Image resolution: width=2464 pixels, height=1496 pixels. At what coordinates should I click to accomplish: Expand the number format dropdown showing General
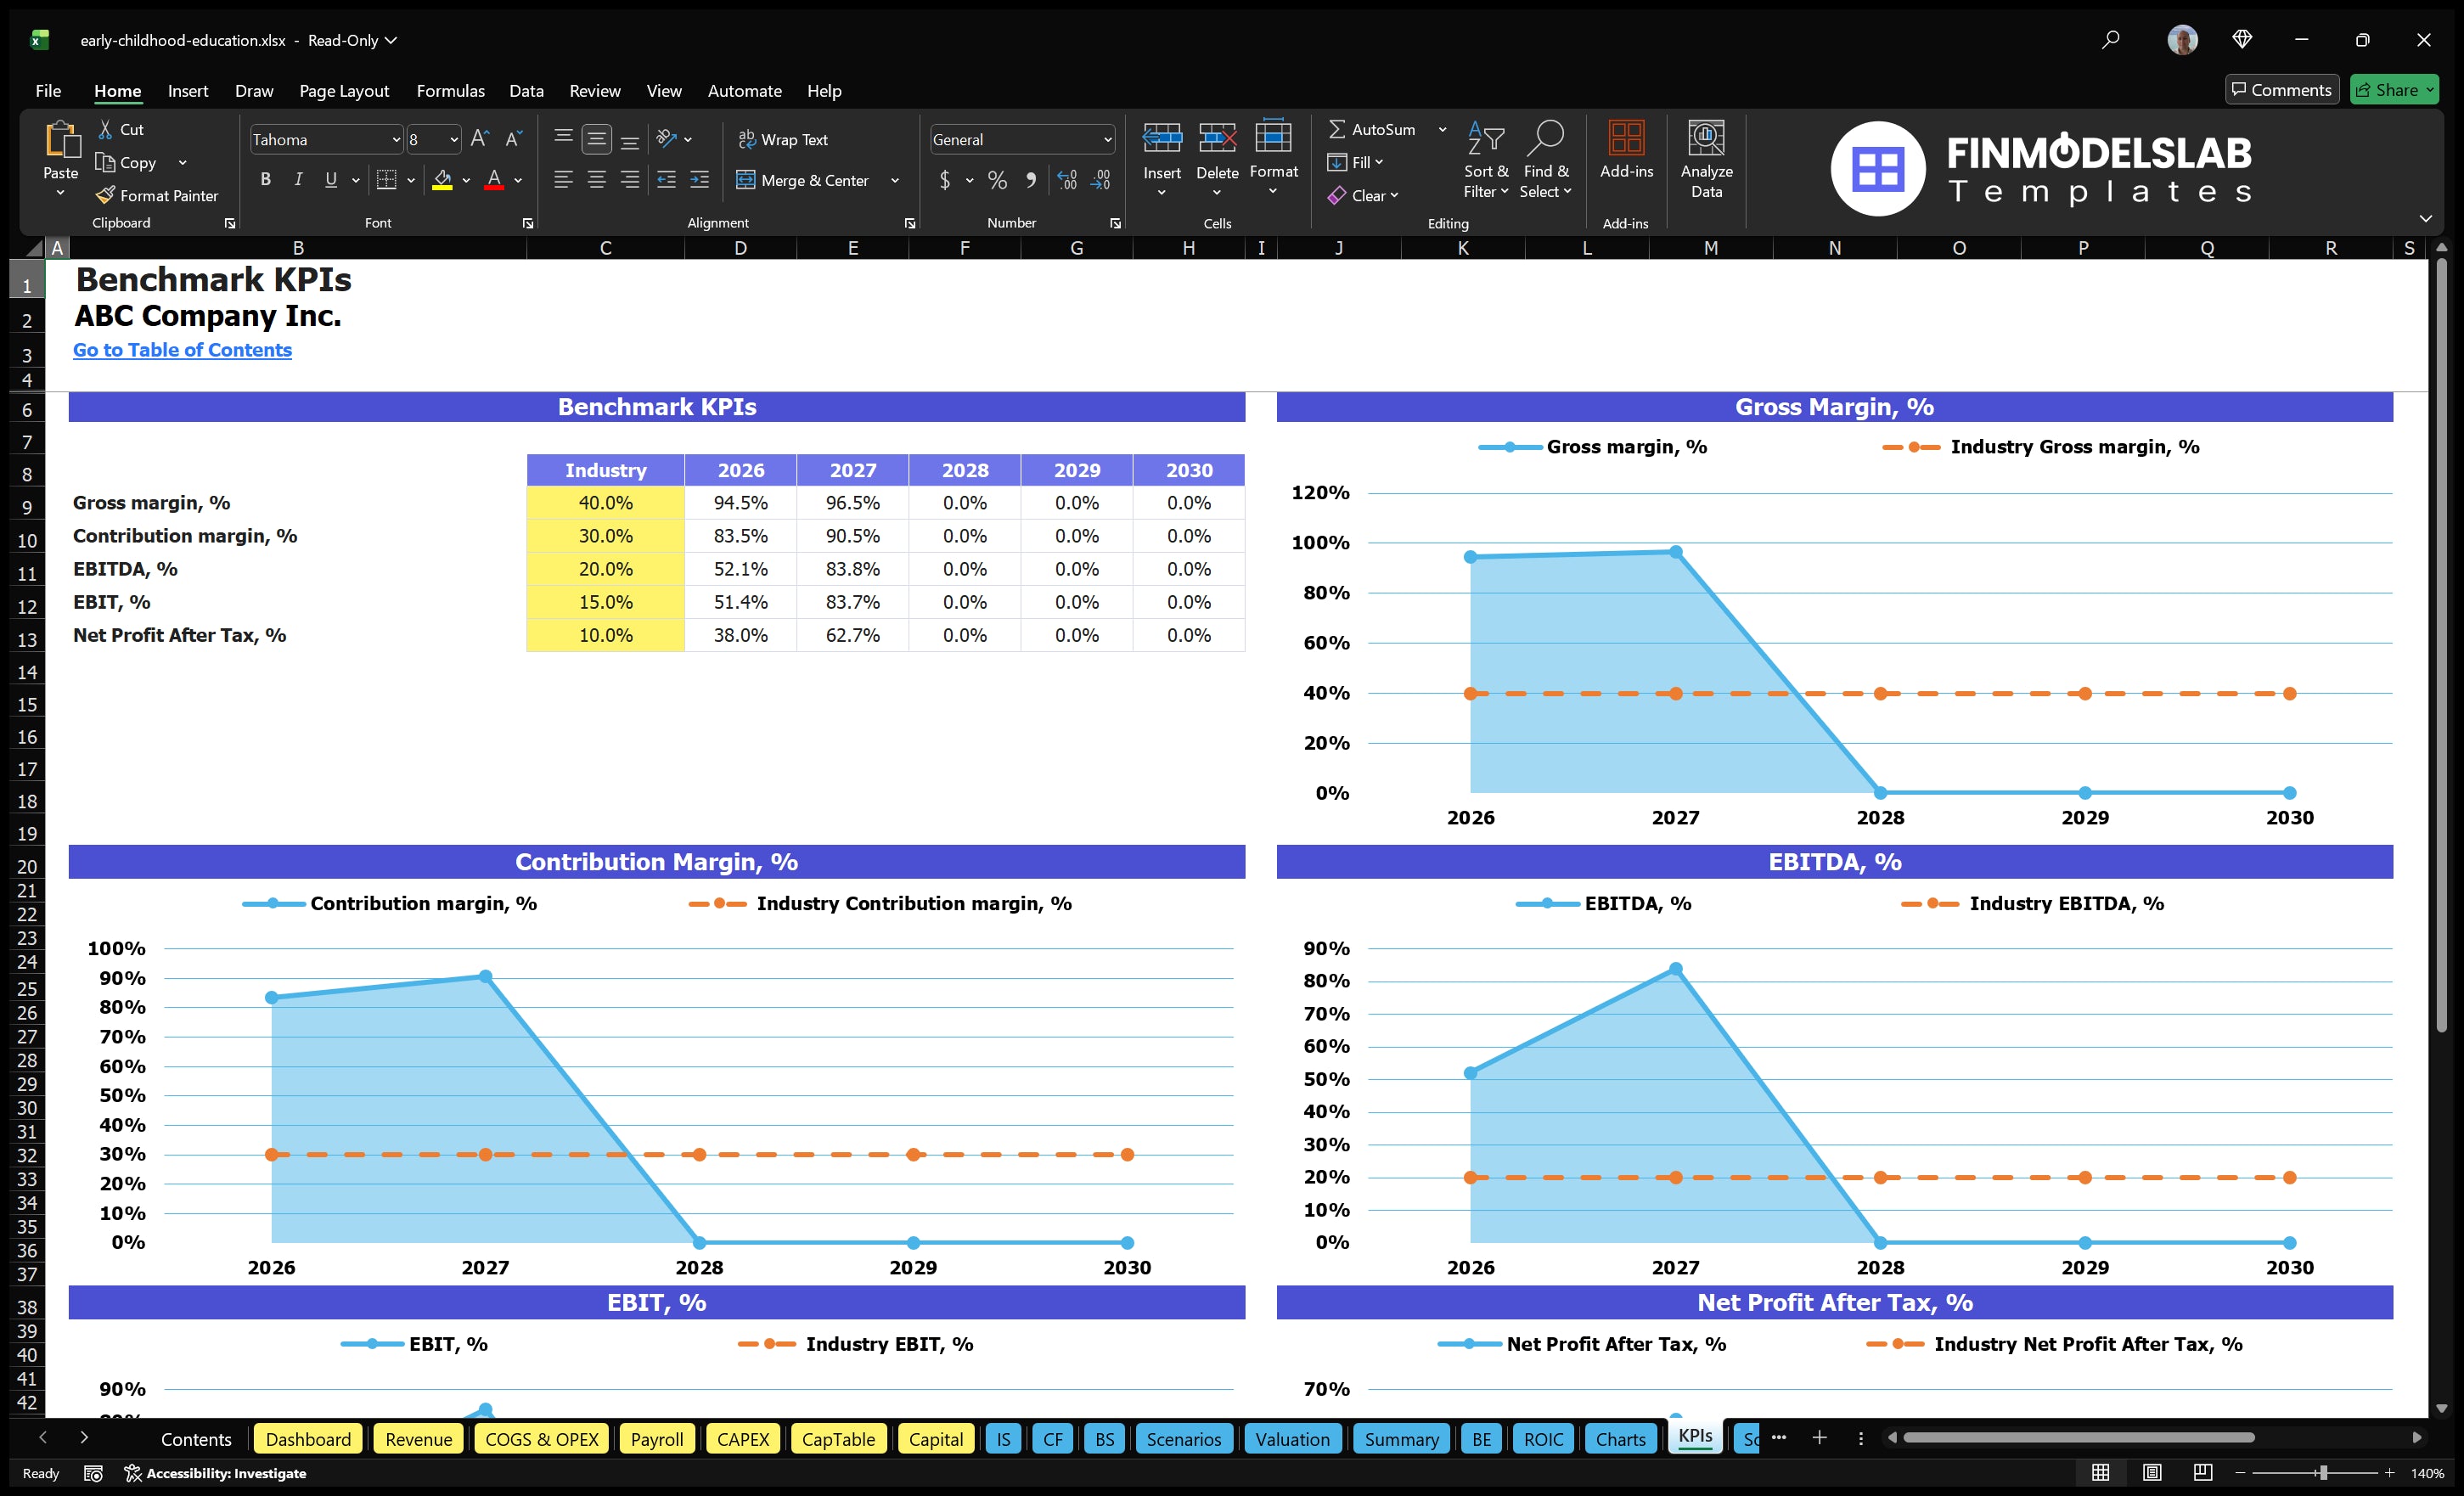point(1106,139)
